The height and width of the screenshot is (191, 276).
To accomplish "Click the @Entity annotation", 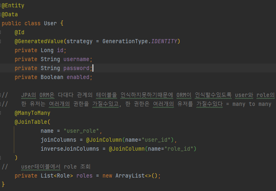I will point(13,6).
